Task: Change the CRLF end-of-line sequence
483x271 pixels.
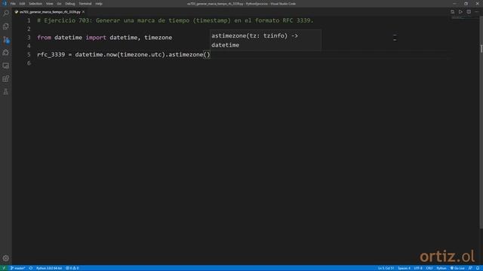Action: (429, 268)
